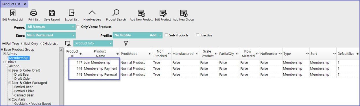This screenshot has width=360, height=106.
Task: Check the Inactive checkbox
Action: 197,35
